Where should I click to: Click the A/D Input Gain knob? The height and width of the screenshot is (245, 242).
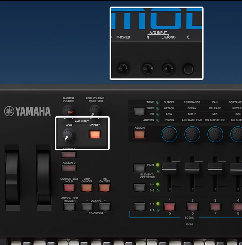click(69, 135)
